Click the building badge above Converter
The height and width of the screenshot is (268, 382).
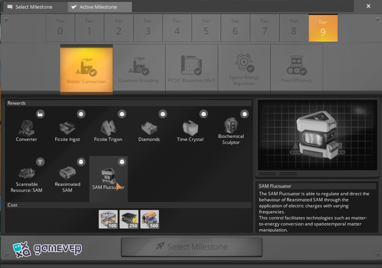40,114
